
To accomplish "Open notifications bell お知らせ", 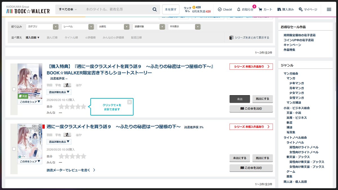I will click(x=245, y=10).
